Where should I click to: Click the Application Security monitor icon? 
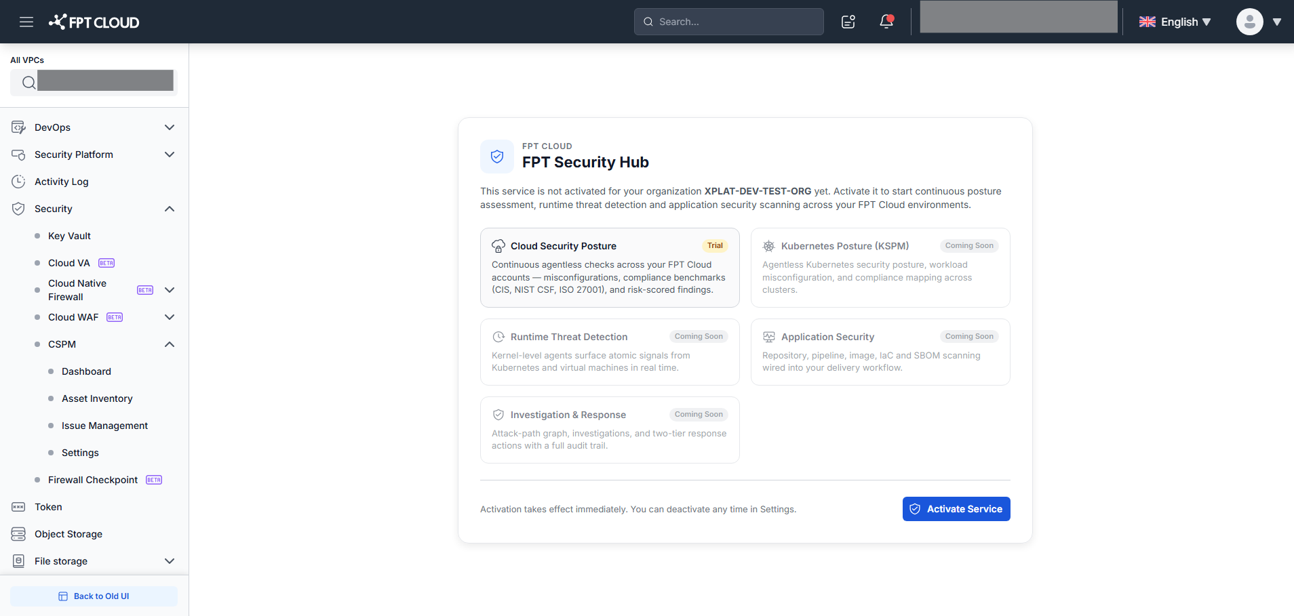click(x=768, y=337)
